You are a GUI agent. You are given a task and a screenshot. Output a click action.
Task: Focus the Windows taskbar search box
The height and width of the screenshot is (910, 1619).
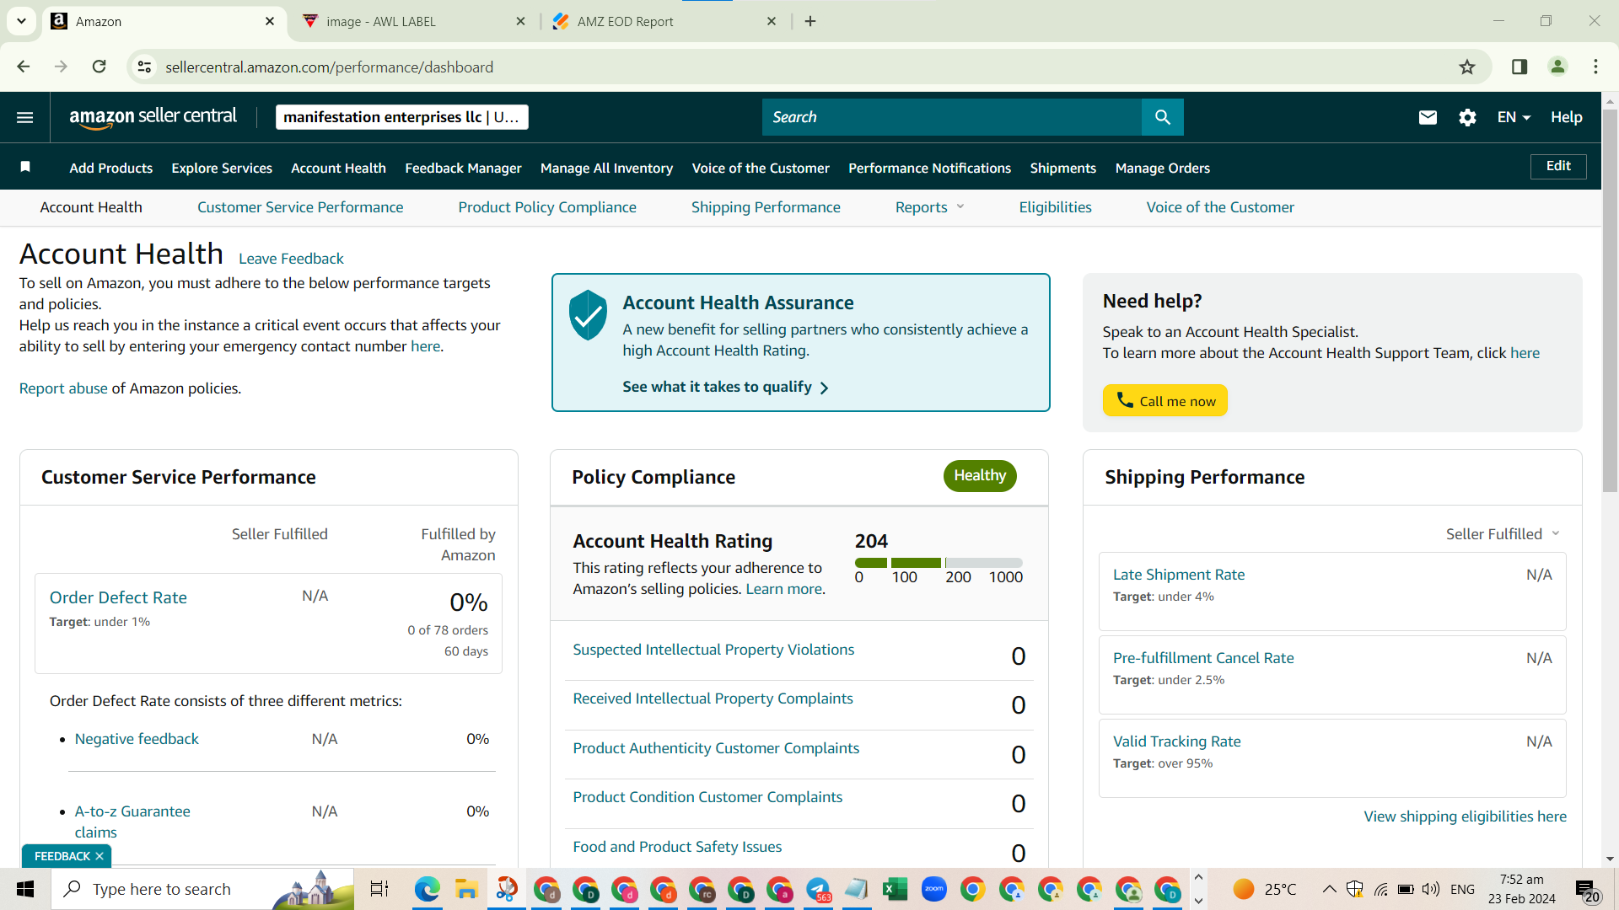coord(202,889)
